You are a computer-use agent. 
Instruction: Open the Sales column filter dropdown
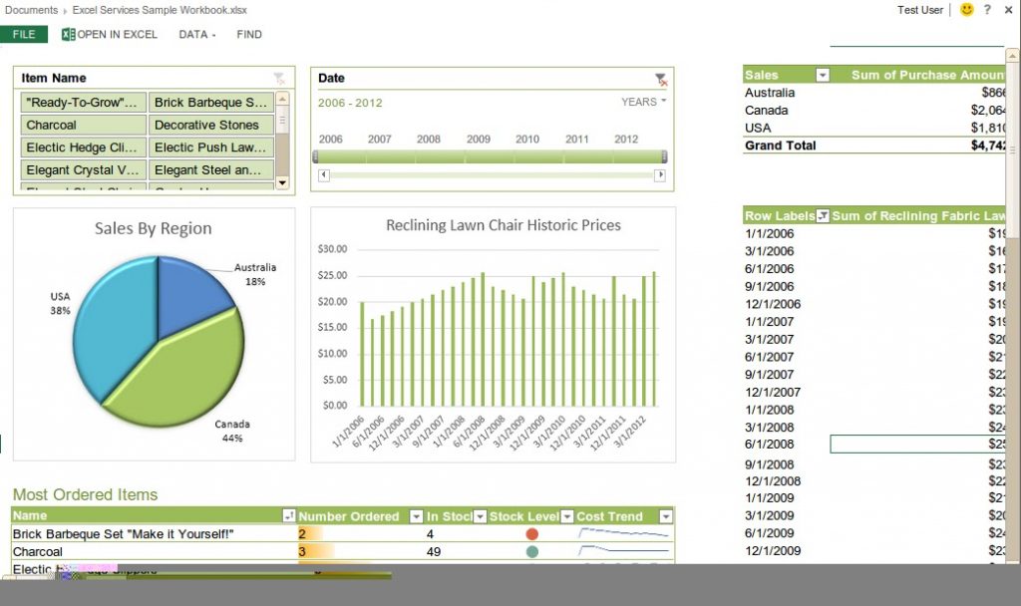(821, 75)
